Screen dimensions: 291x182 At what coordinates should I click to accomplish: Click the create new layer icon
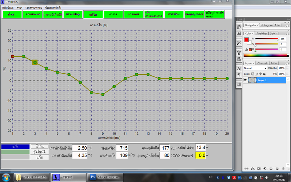[277, 169]
